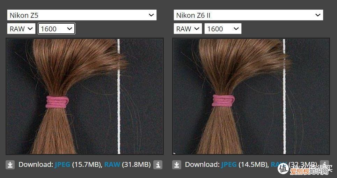This screenshot has height=178, width=337.
Task: Click the download icon under Nikon Z5 image
Action: coord(10,165)
